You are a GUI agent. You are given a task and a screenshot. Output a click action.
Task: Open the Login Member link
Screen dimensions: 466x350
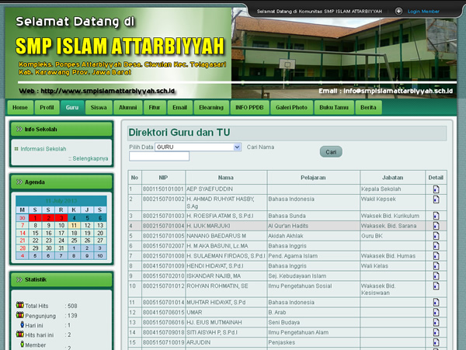point(423,12)
